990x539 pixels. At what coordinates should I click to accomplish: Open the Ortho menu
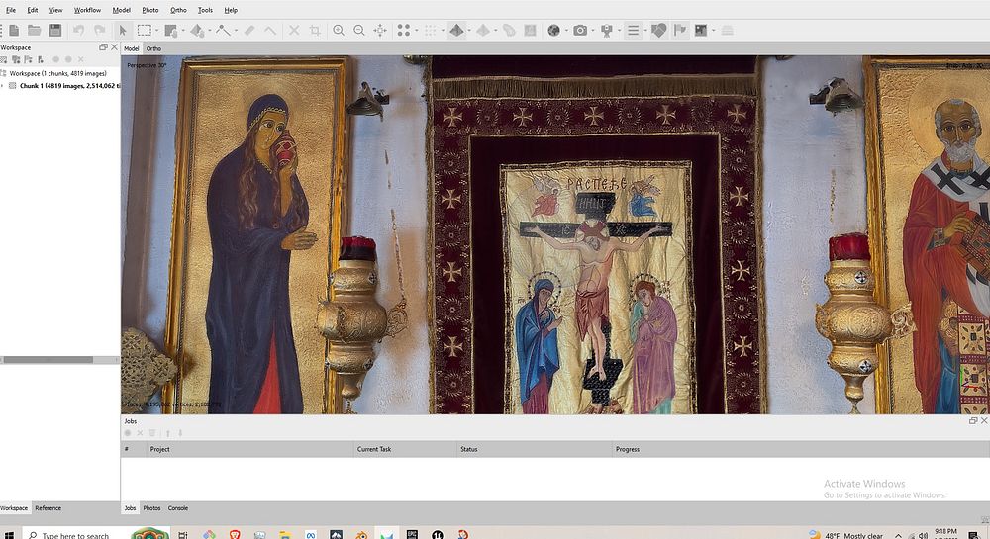click(x=178, y=10)
